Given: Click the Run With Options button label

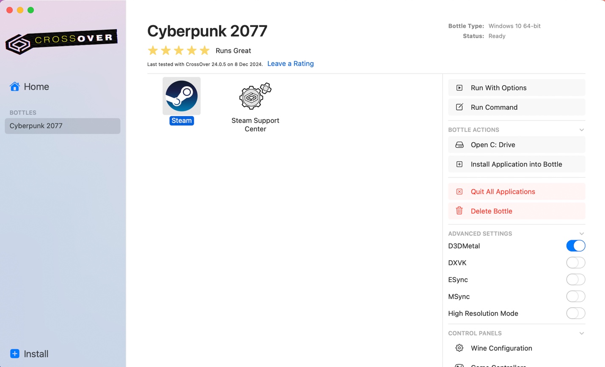Looking at the screenshot, I should (x=499, y=88).
